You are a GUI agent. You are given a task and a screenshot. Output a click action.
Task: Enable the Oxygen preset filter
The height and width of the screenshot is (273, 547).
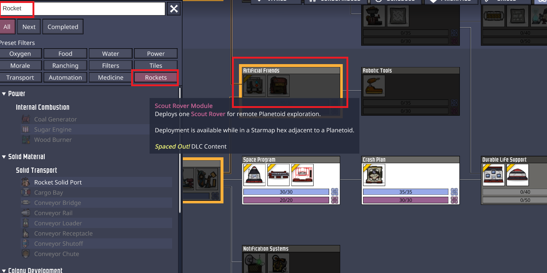(20, 54)
